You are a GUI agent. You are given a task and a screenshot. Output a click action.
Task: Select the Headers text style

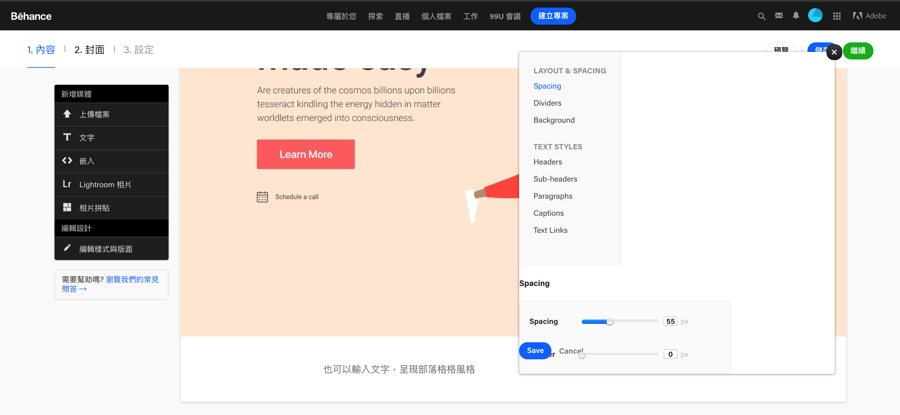548,162
